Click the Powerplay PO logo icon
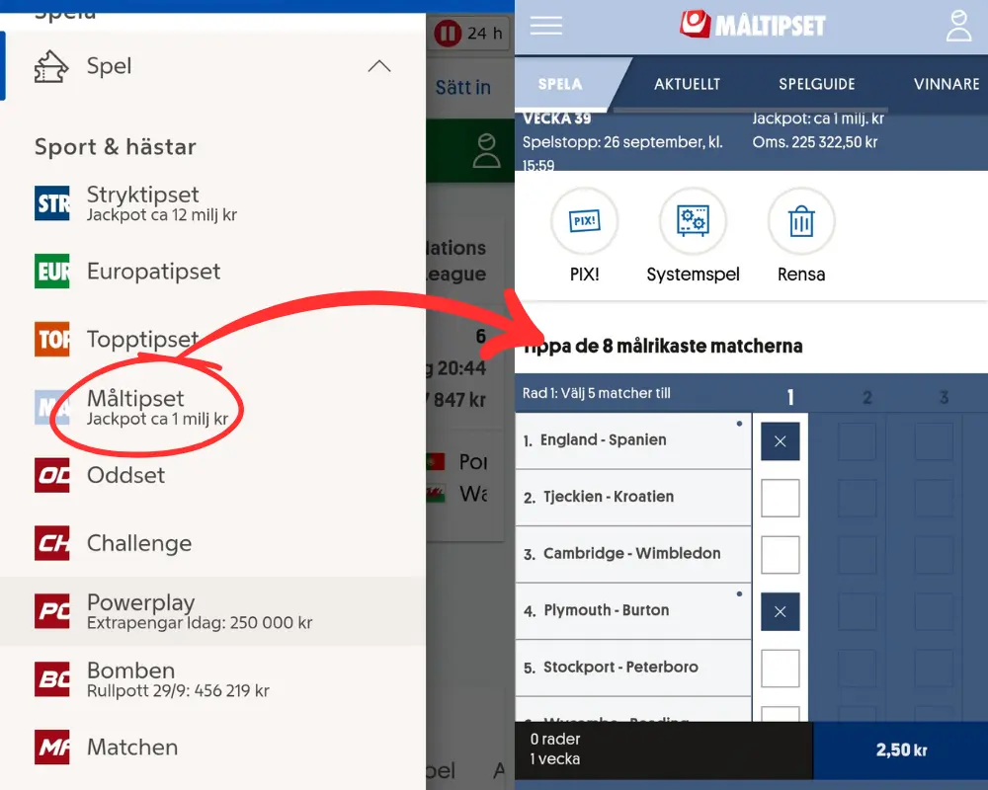The image size is (988, 790). click(52, 611)
